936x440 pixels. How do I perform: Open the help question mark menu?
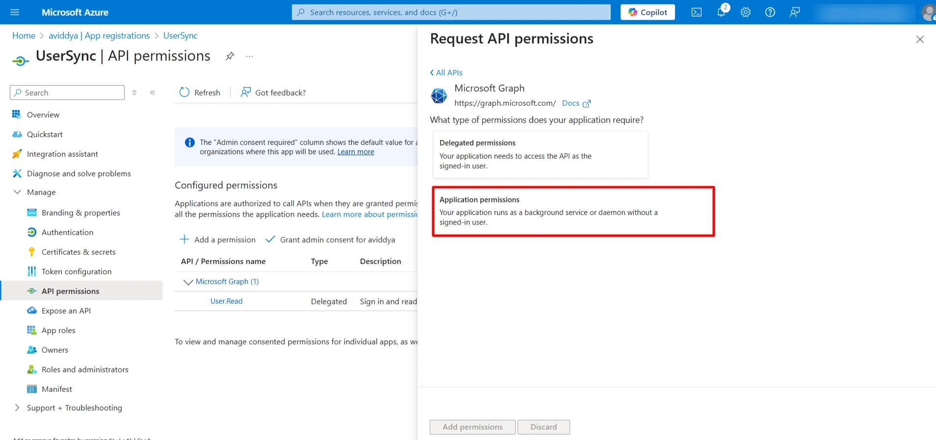[770, 12]
